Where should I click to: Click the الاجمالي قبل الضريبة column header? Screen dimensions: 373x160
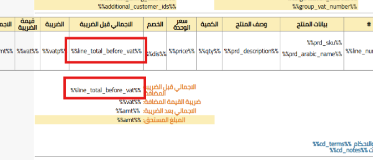click(x=106, y=24)
